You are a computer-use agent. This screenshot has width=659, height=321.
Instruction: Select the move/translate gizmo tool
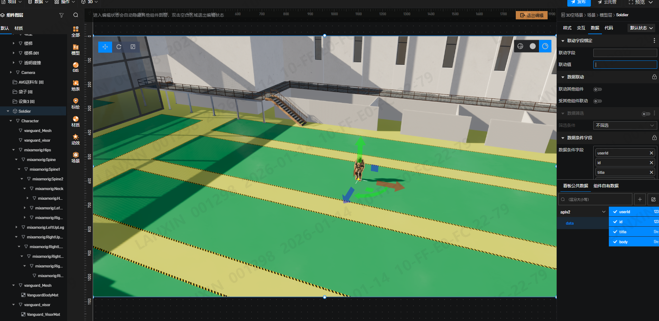tap(105, 47)
